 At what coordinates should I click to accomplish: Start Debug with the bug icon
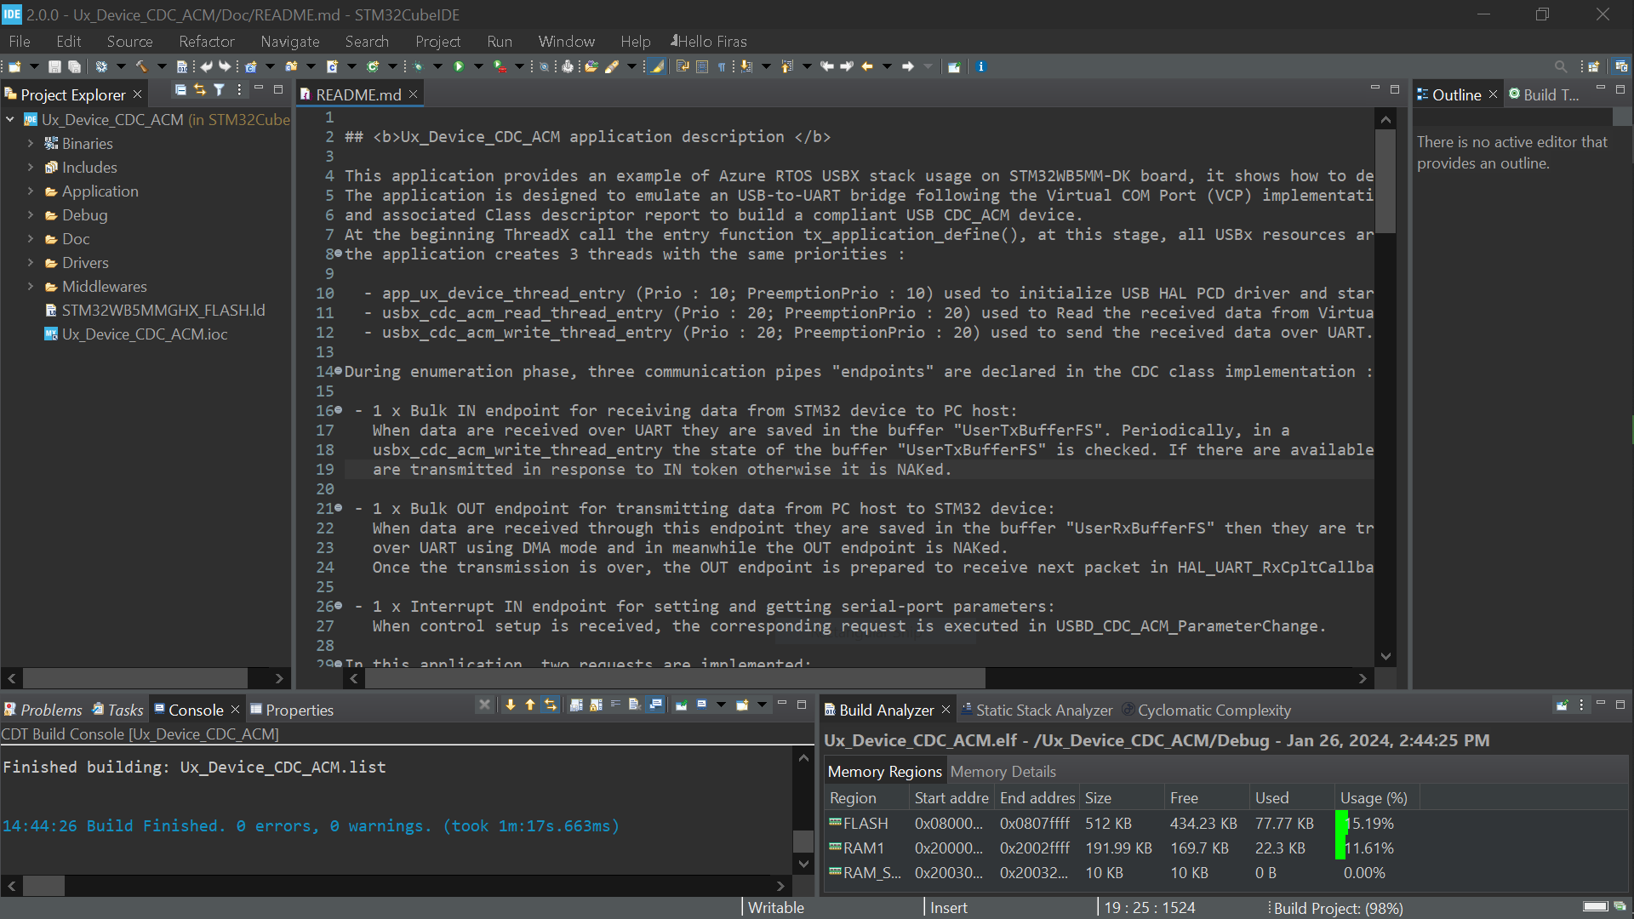[418, 66]
